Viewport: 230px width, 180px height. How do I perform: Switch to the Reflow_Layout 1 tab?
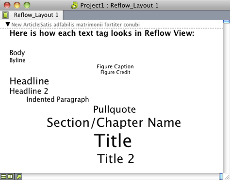tap(32, 15)
